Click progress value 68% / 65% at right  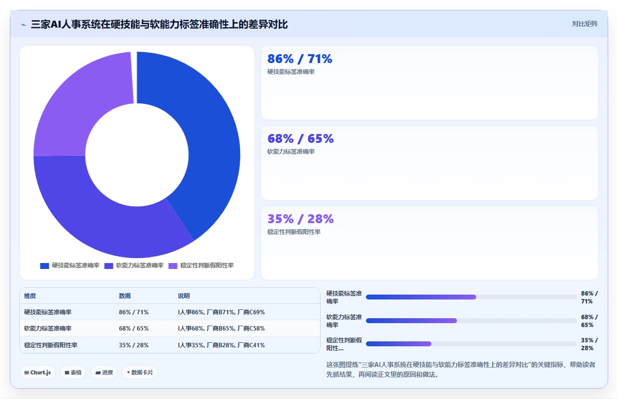click(589, 321)
